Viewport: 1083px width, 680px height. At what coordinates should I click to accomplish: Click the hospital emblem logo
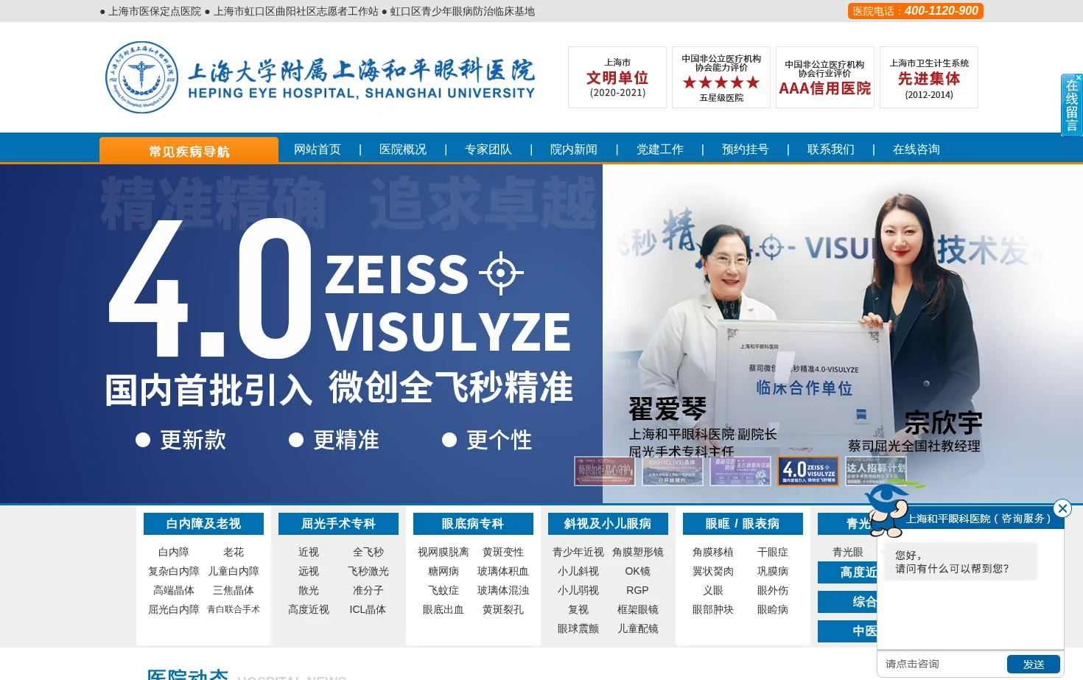[x=141, y=77]
